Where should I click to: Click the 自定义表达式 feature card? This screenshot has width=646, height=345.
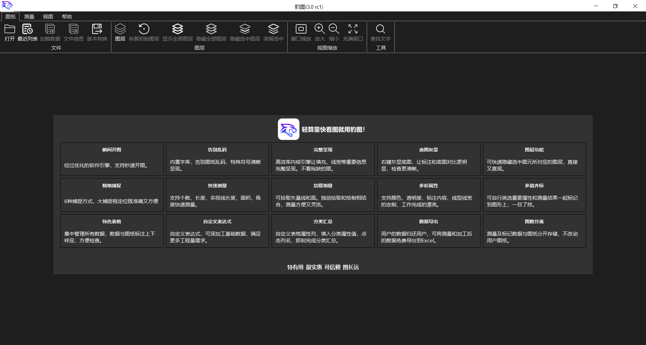pyautogui.click(x=217, y=231)
